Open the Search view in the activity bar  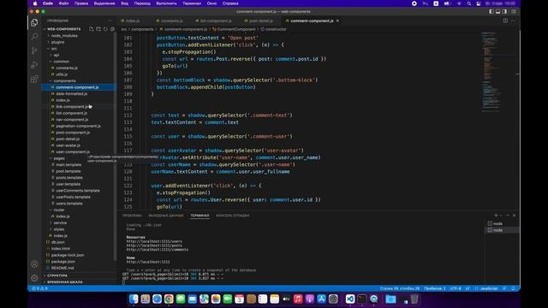[34, 36]
